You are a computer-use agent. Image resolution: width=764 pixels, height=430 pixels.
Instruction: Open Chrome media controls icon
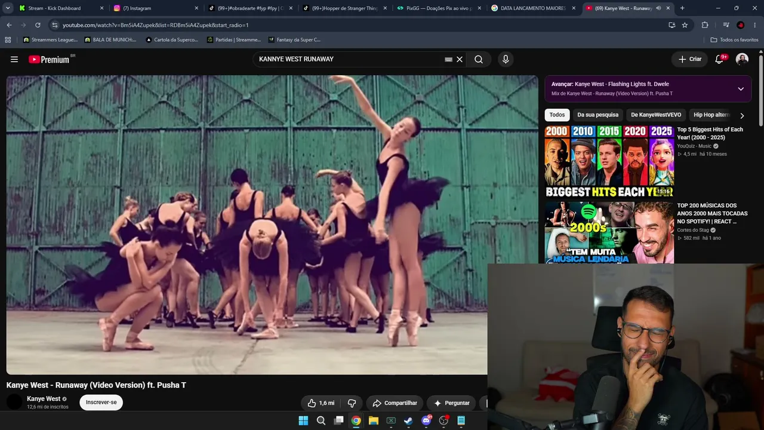pos(726,25)
